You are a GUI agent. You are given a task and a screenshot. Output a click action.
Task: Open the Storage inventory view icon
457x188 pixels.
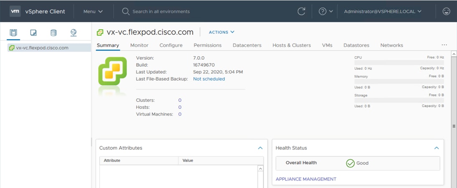pyautogui.click(x=53, y=33)
